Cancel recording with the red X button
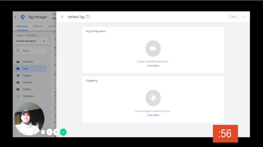 49,132
